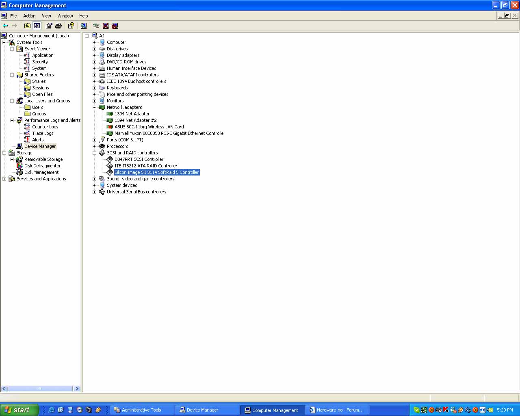
Task: Expand Universal Serial Bus controllers category
Action: pos(95,192)
